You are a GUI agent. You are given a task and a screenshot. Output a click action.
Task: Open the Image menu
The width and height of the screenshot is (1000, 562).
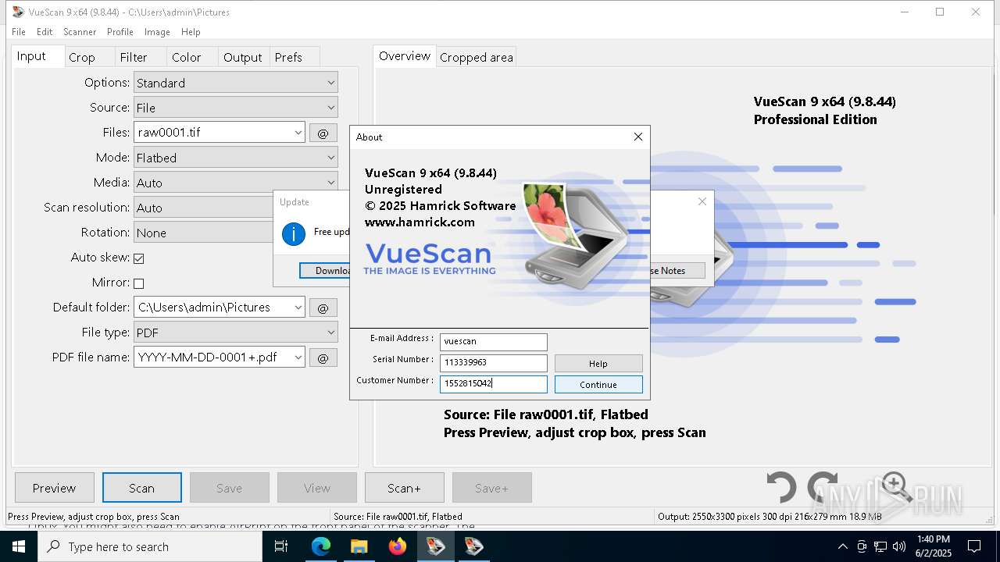tap(157, 32)
